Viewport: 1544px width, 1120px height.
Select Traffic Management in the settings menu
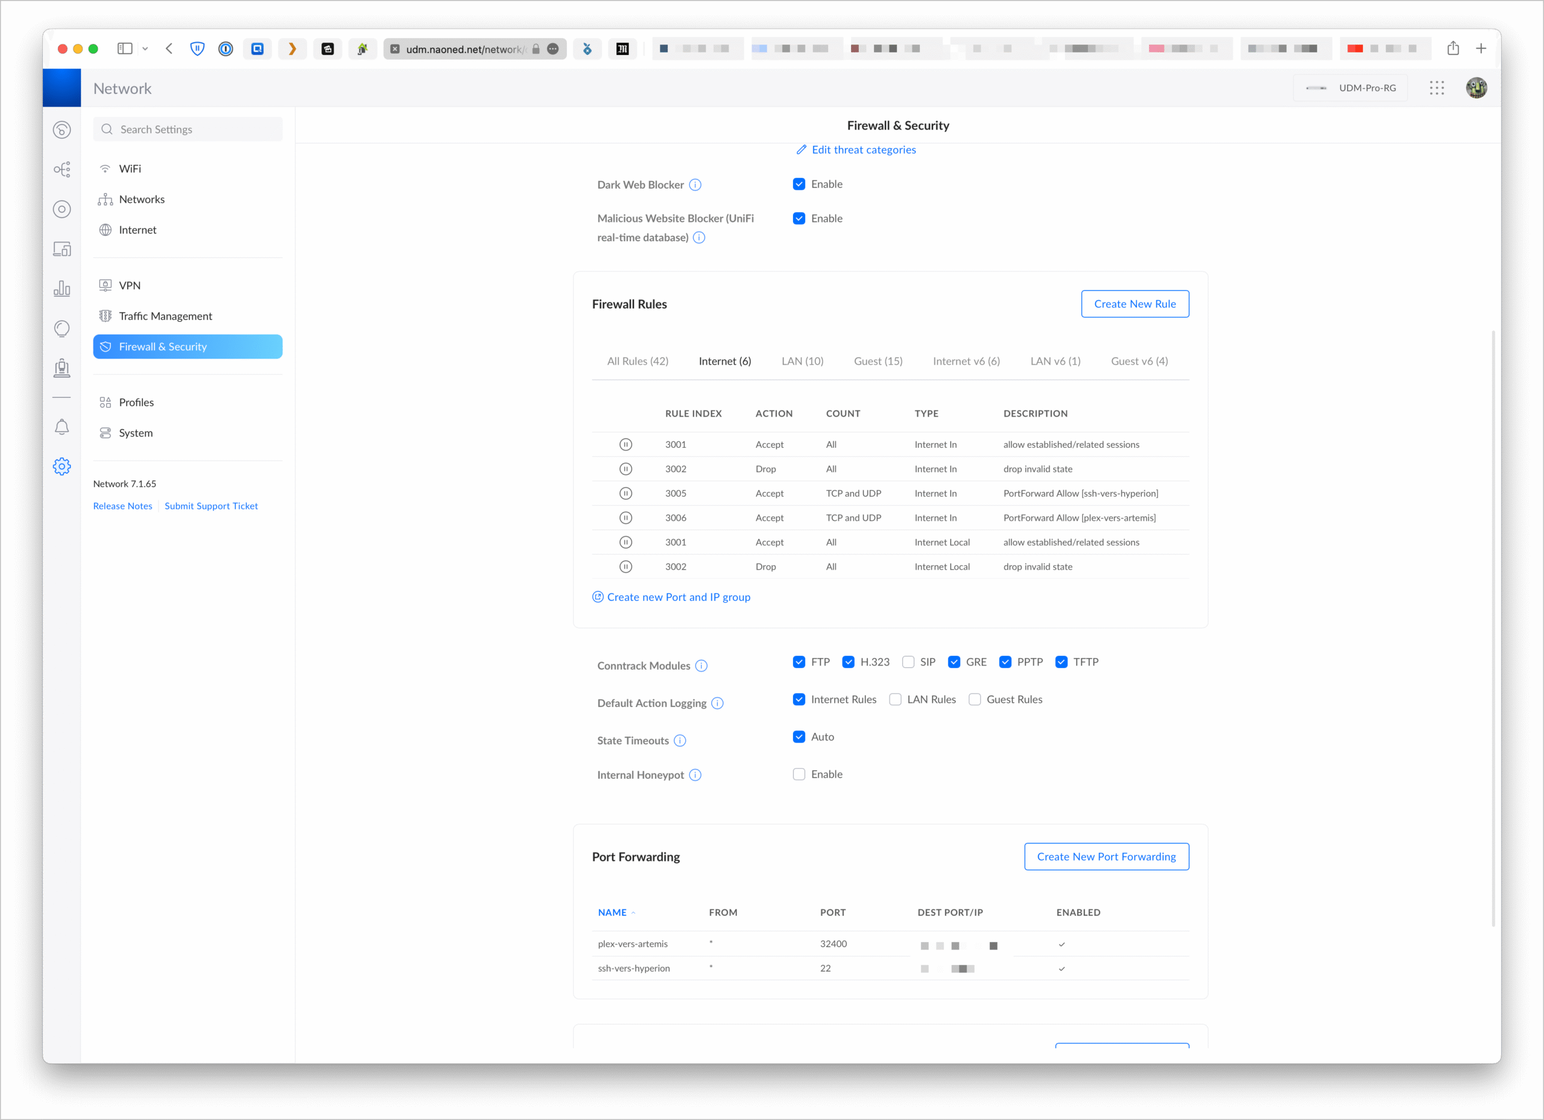tap(165, 316)
